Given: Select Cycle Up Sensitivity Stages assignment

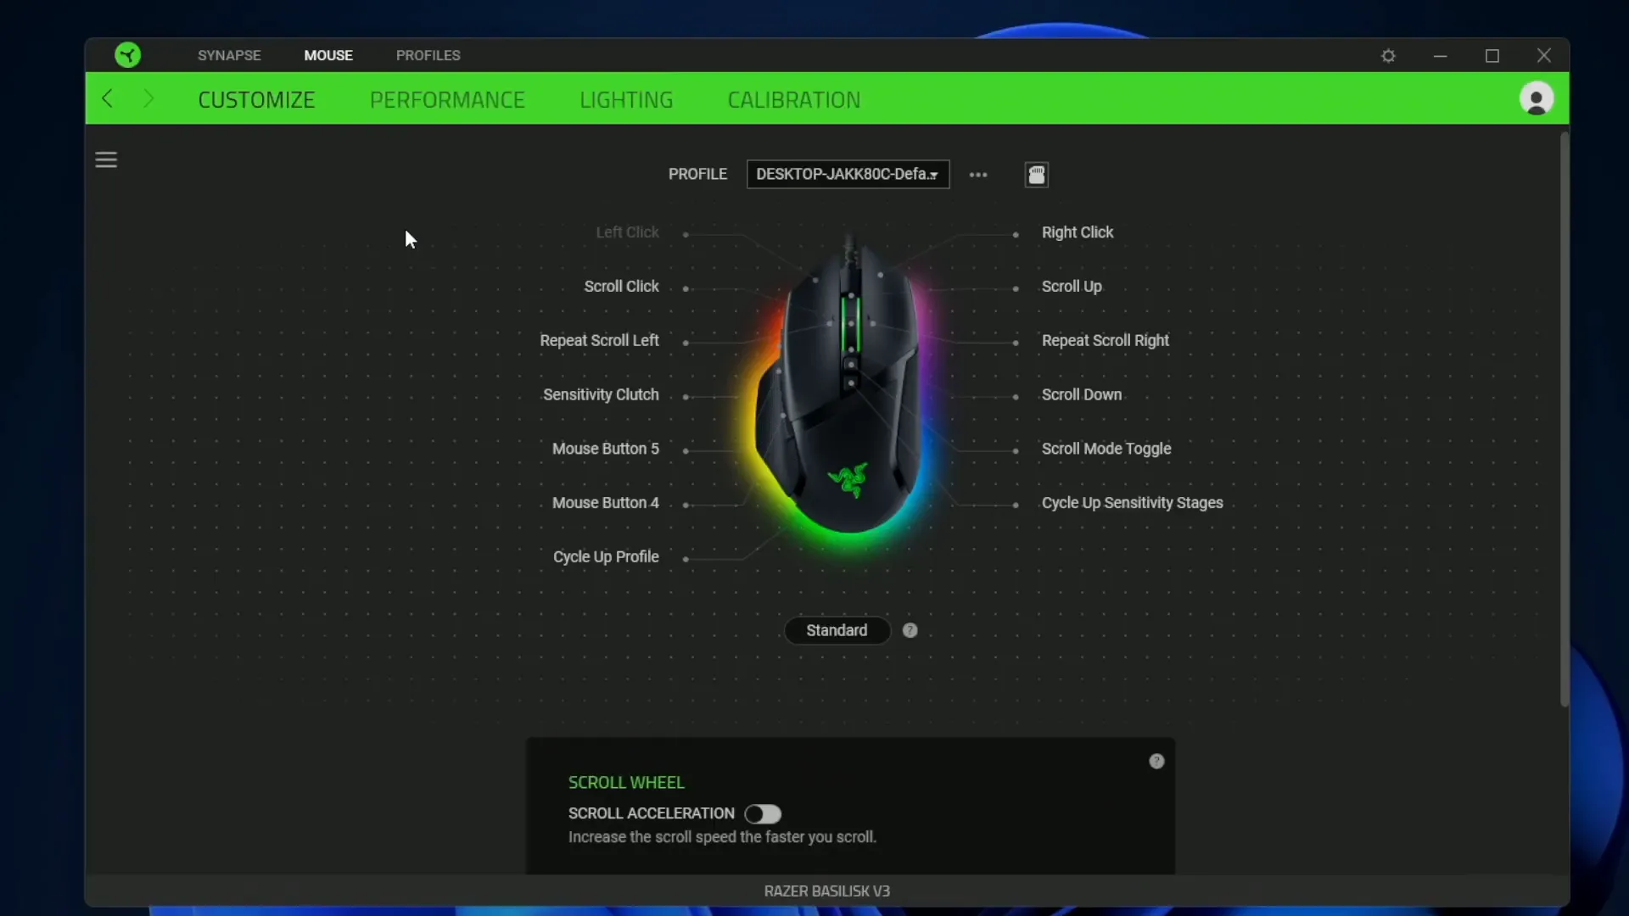Looking at the screenshot, I should (1132, 503).
